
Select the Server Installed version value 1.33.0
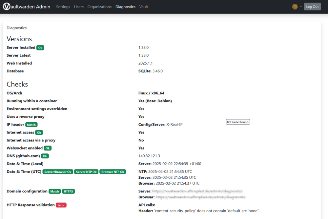144,48
